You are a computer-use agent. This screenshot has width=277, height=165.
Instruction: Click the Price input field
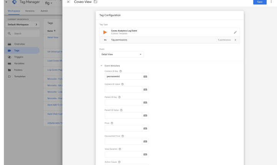(x=123, y=128)
